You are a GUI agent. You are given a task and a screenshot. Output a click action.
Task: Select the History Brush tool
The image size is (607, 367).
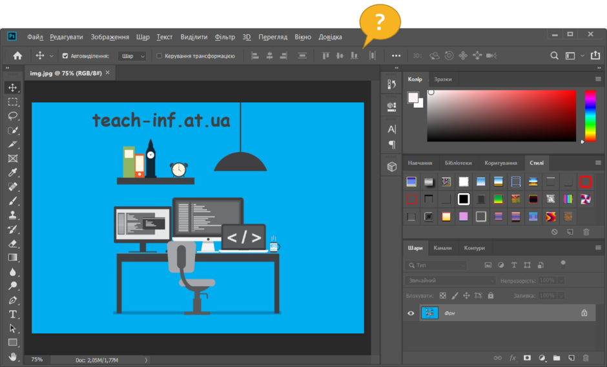click(12, 229)
